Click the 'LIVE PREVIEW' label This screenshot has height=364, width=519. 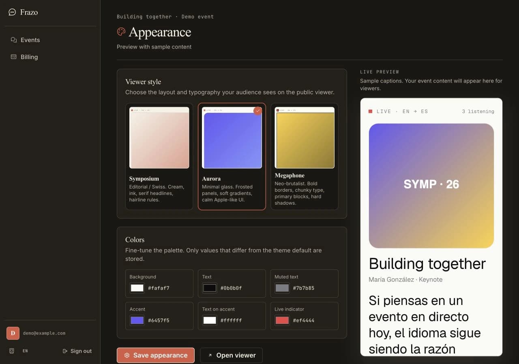[380, 72]
